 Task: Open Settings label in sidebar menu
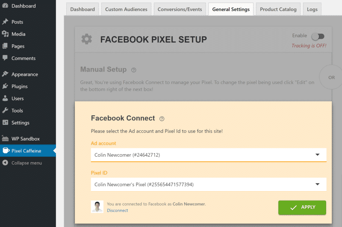[20, 123]
